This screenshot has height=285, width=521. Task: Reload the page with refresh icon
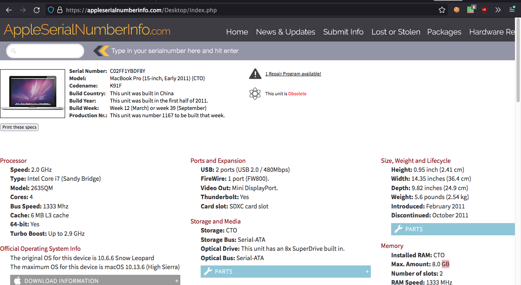[37, 10]
